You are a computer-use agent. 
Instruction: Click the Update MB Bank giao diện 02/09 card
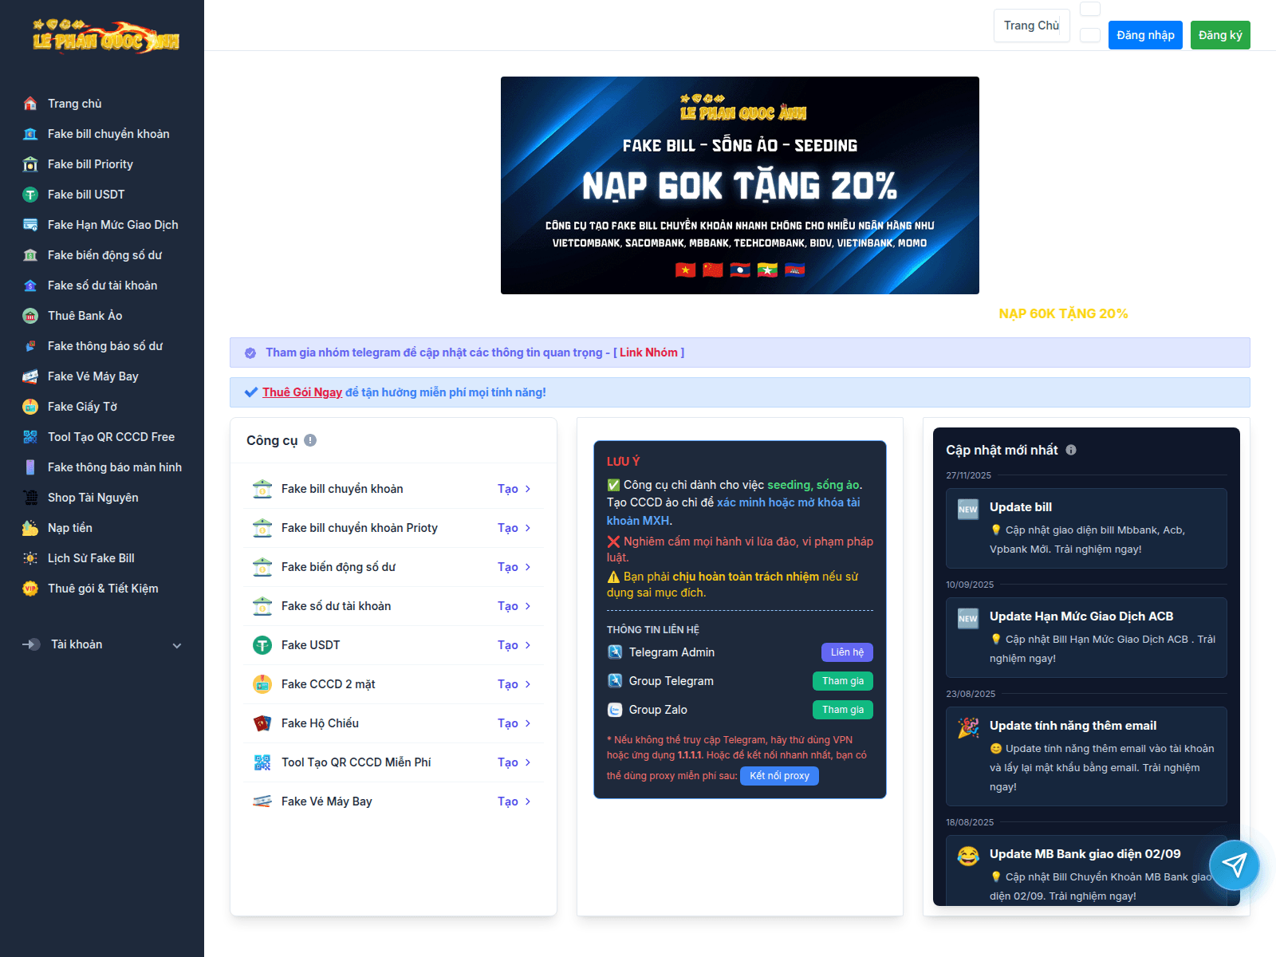tap(1086, 870)
